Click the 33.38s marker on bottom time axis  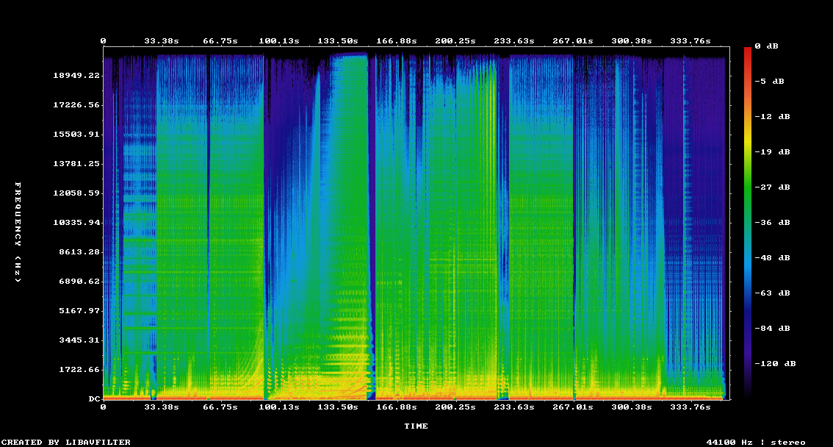(x=161, y=407)
